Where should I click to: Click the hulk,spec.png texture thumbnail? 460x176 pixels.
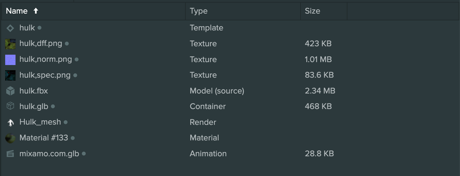click(x=10, y=75)
